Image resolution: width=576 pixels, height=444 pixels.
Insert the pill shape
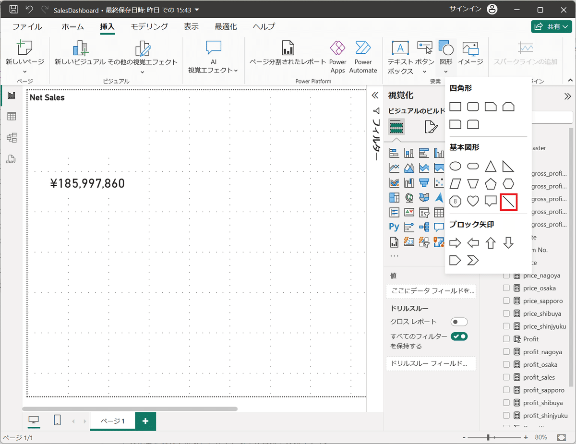pos(473,167)
